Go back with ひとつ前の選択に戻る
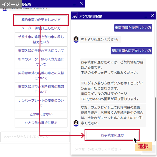 [x=41, y=123]
